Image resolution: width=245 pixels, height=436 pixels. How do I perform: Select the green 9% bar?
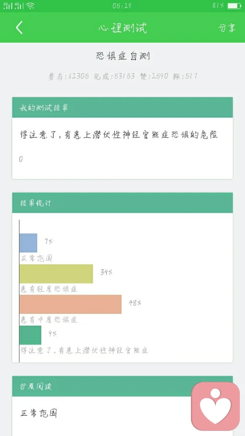(30, 335)
